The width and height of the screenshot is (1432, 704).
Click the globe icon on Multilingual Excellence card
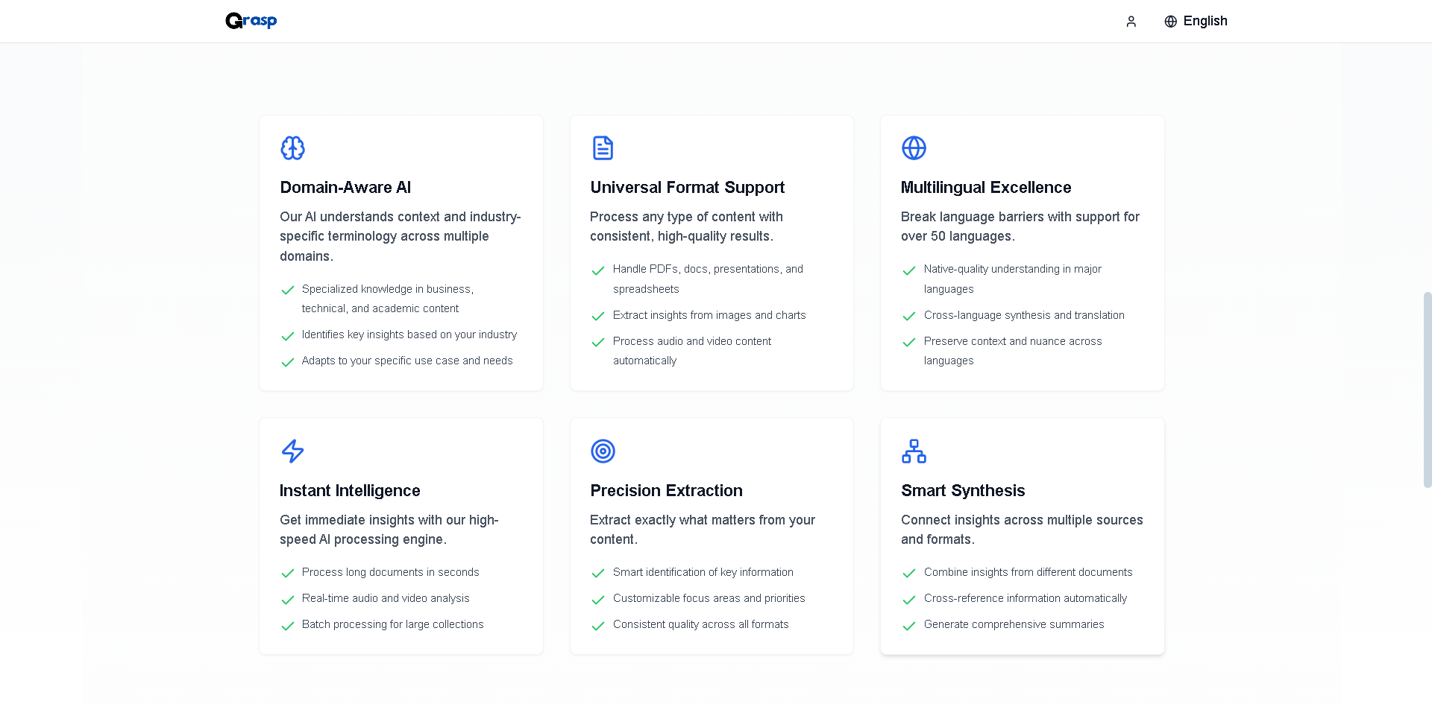click(x=914, y=148)
